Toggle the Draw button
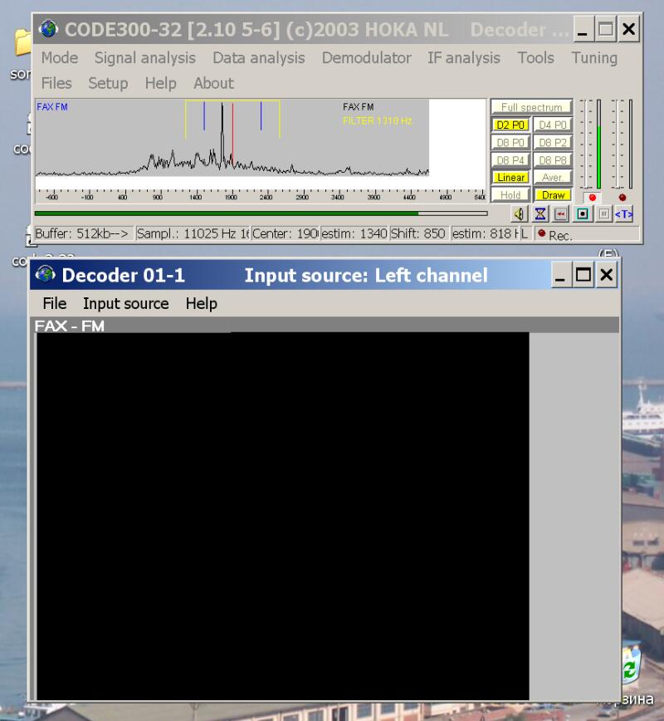 pyautogui.click(x=553, y=195)
